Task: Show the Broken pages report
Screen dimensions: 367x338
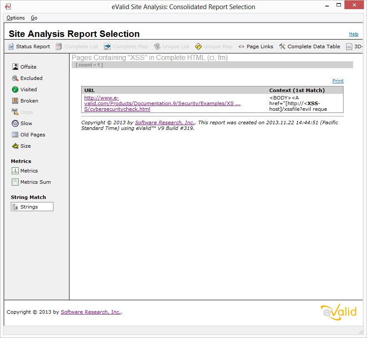Action: pyautogui.click(x=29, y=101)
